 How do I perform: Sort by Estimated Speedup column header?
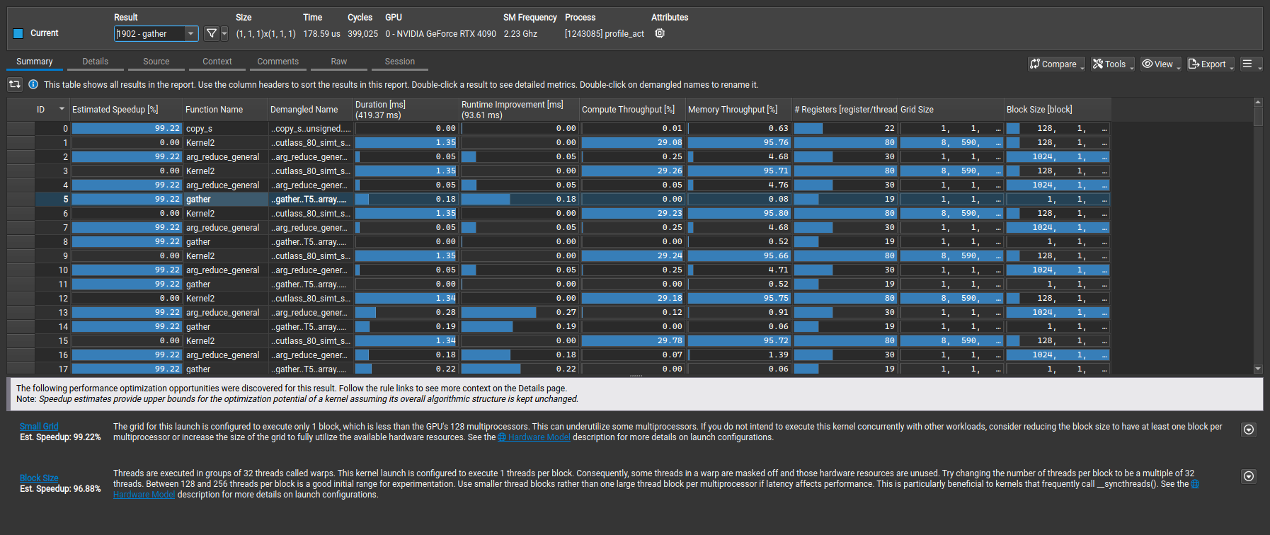pos(115,109)
